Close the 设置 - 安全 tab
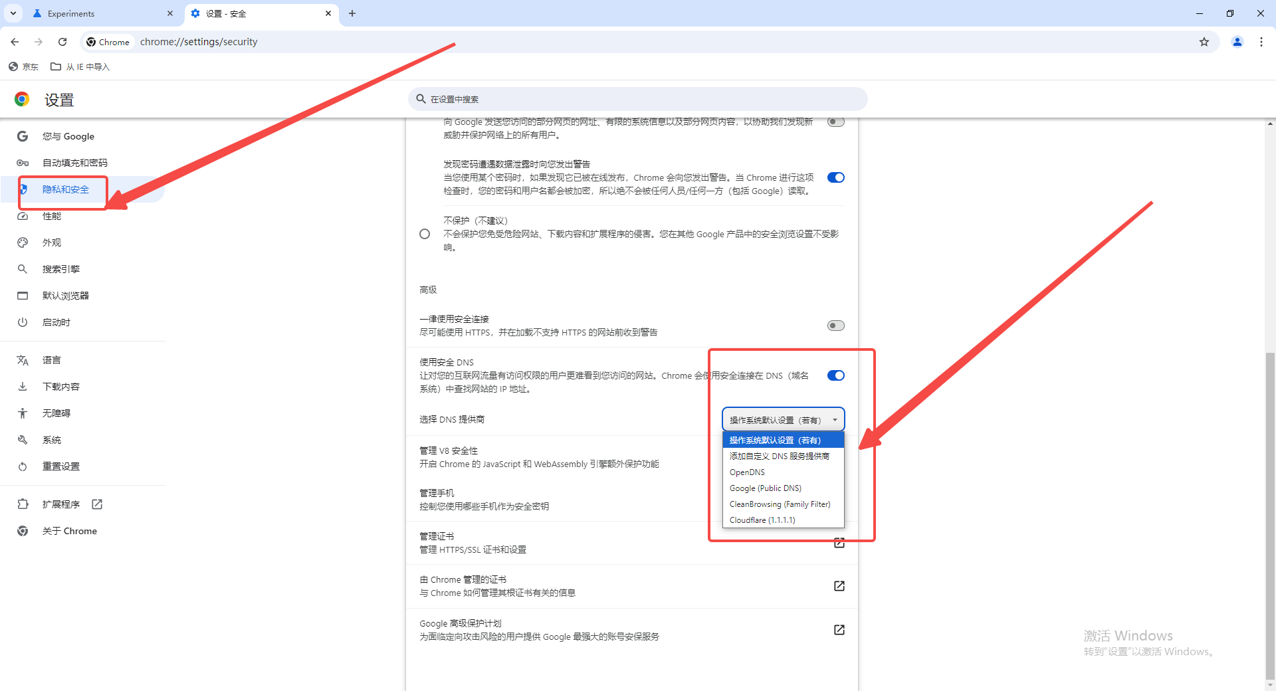The image size is (1276, 691). (328, 13)
